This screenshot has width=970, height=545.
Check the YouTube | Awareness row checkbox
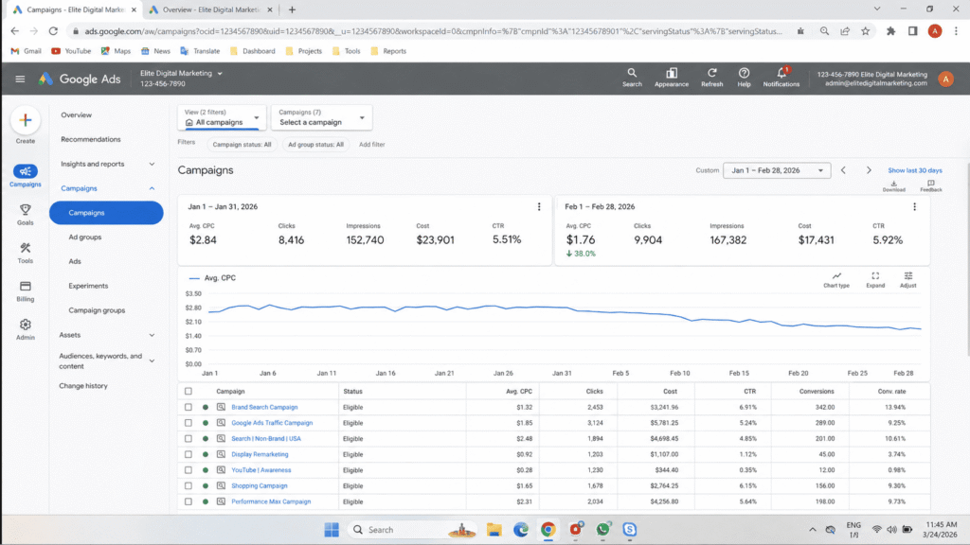[189, 470]
